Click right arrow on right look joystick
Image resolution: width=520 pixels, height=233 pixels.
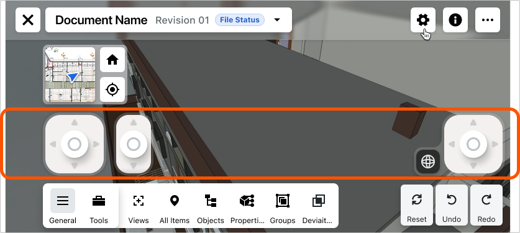point(495,144)
